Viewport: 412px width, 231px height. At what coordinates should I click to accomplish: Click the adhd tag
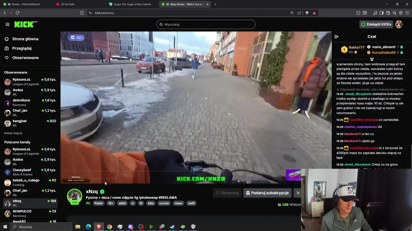(x=122, y=203)
